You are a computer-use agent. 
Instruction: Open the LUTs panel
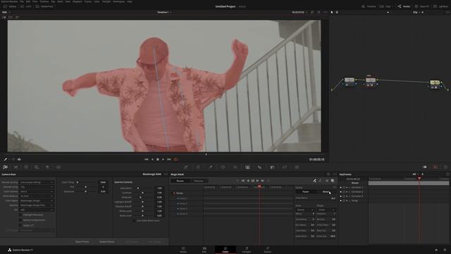tap(26, 6)
